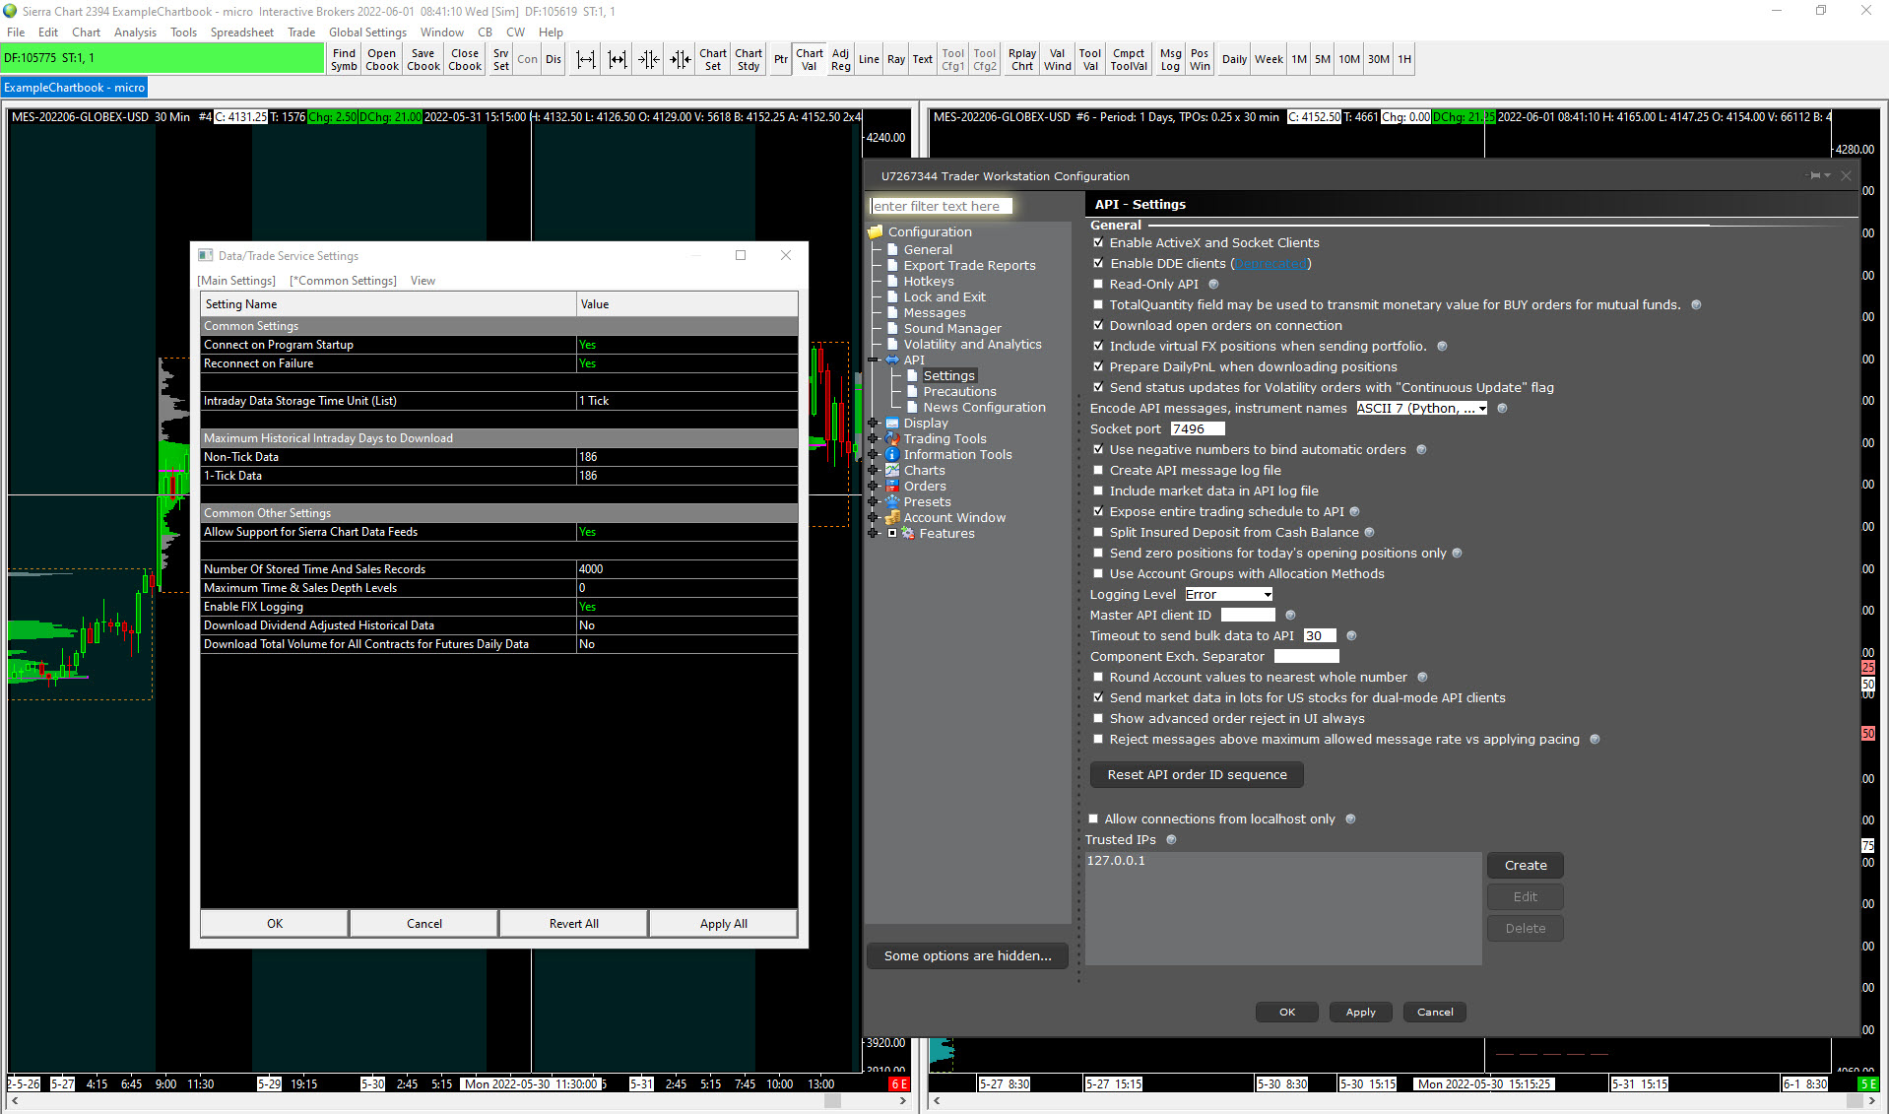
Task: Check Create API message log file
Action: (x=1098, y=471)
